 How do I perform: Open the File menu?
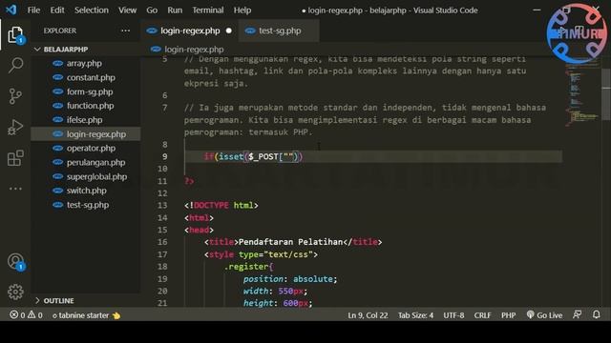(33, 10)
